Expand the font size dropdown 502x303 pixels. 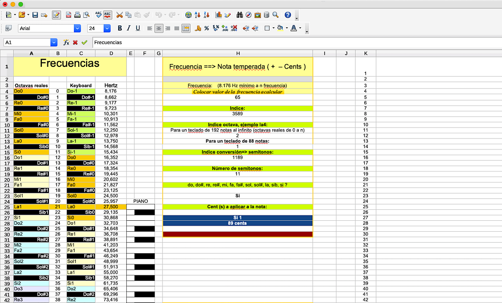(107, 28)
